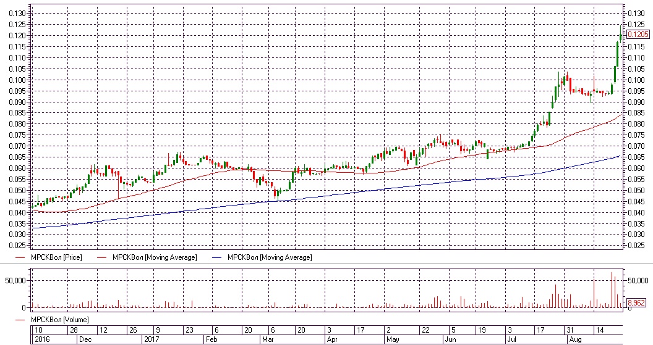
Task: Click 0.075 on the left price axis
Action: 17,135
